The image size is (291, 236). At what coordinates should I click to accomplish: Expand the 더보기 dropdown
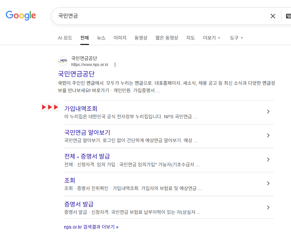pyautogui.click(x=212, y=38)
